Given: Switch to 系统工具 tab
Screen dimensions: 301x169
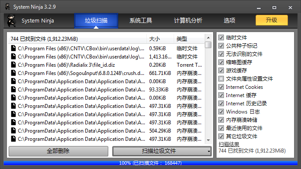Looking at the screenshot, I should pyautogui.click(x=141, y=20).
